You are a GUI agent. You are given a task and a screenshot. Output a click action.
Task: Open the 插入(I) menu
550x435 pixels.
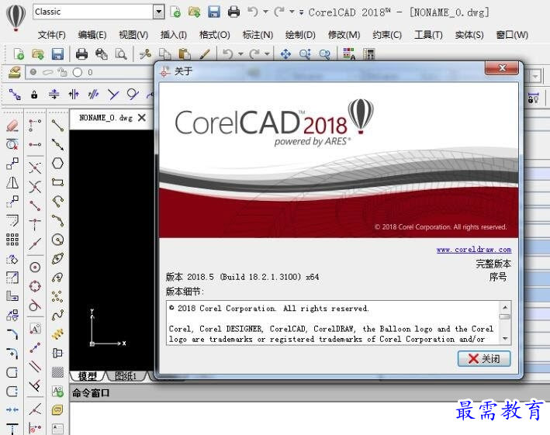click(174, 35)
